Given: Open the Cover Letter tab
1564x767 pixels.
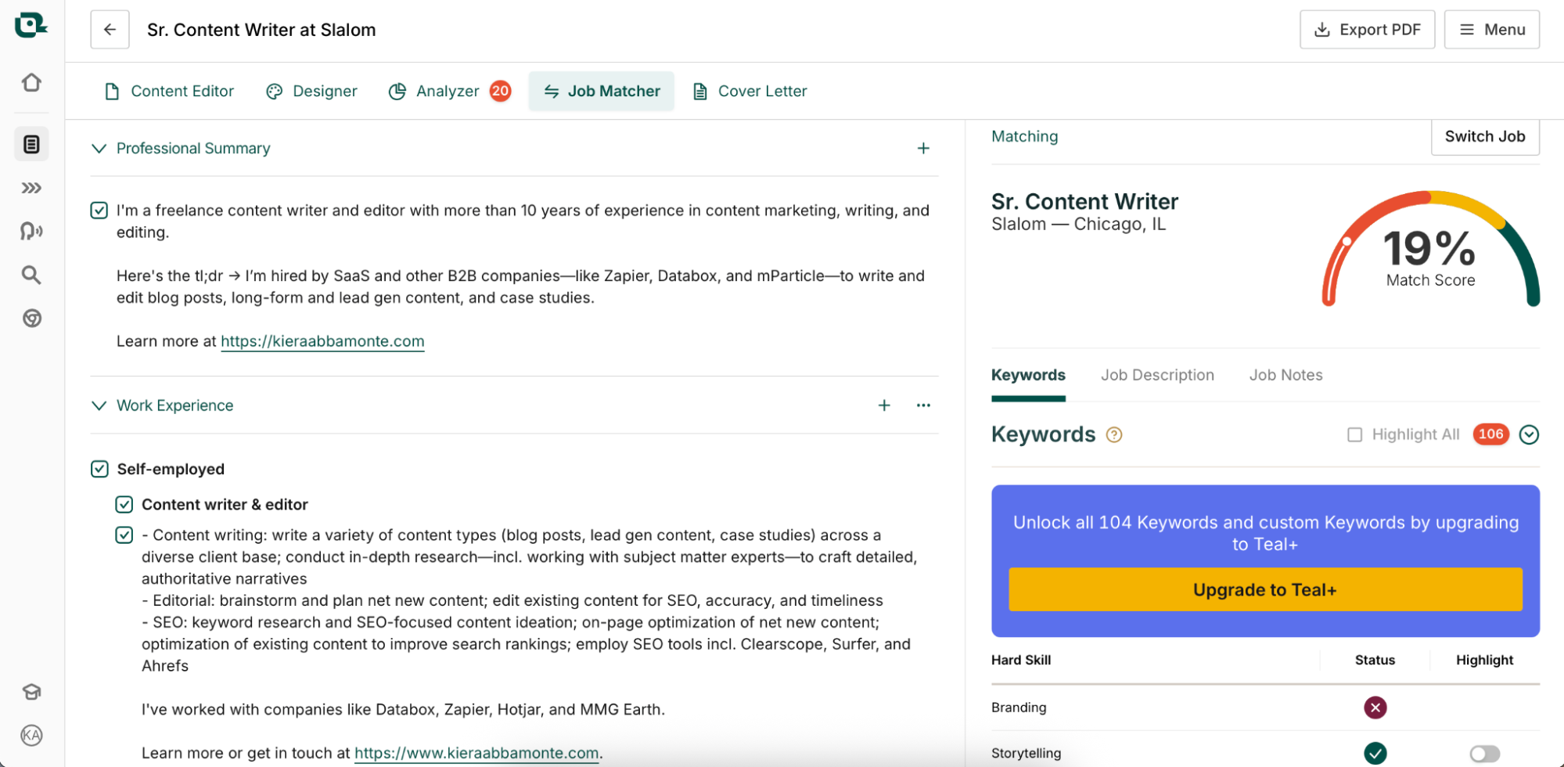Looking at the screenshot, I should pyautogui.click(x=750, y=91).
